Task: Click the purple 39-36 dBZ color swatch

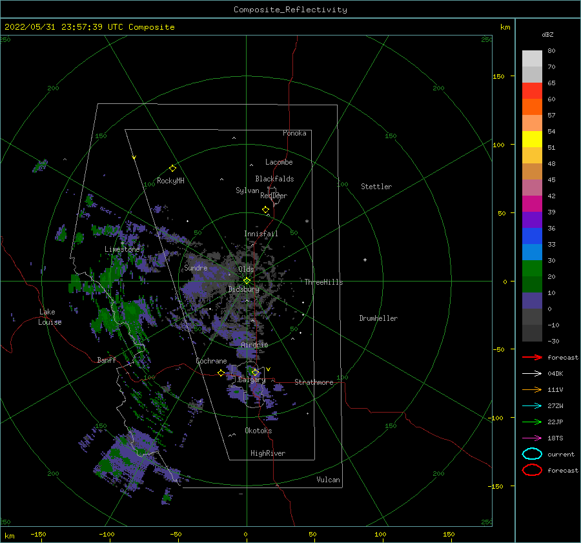Action: pos(532,220)
